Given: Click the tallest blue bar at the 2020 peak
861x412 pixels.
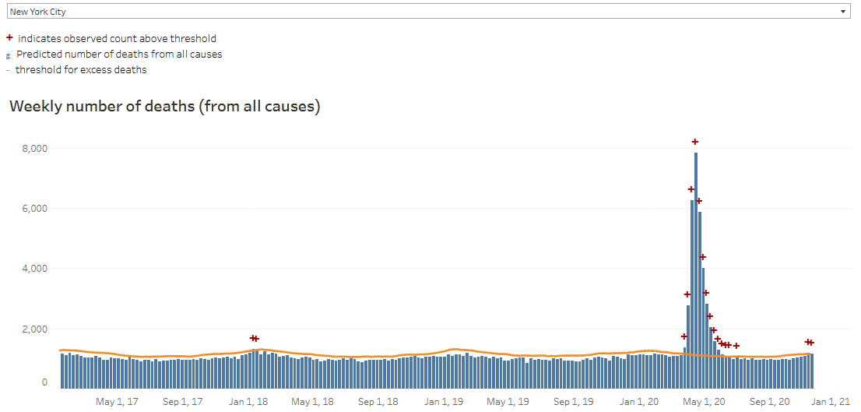Looking at the screenshot, I should click(x=696, y=271).
